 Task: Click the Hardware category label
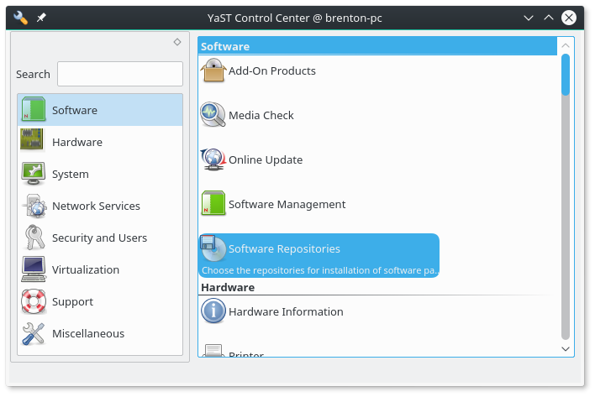click(x=77, y=142)
